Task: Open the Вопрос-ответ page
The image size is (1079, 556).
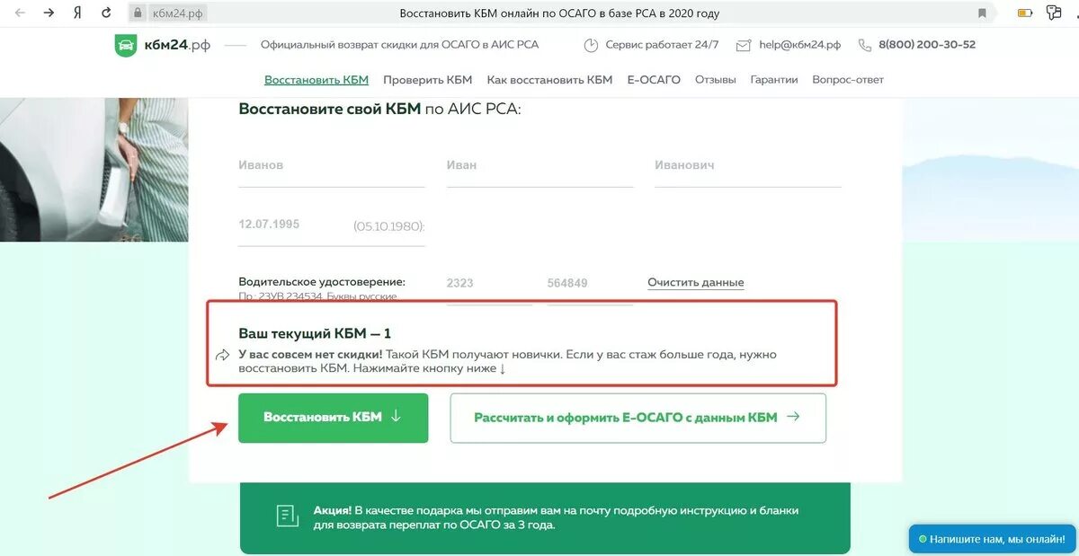Action: point(848,80)
